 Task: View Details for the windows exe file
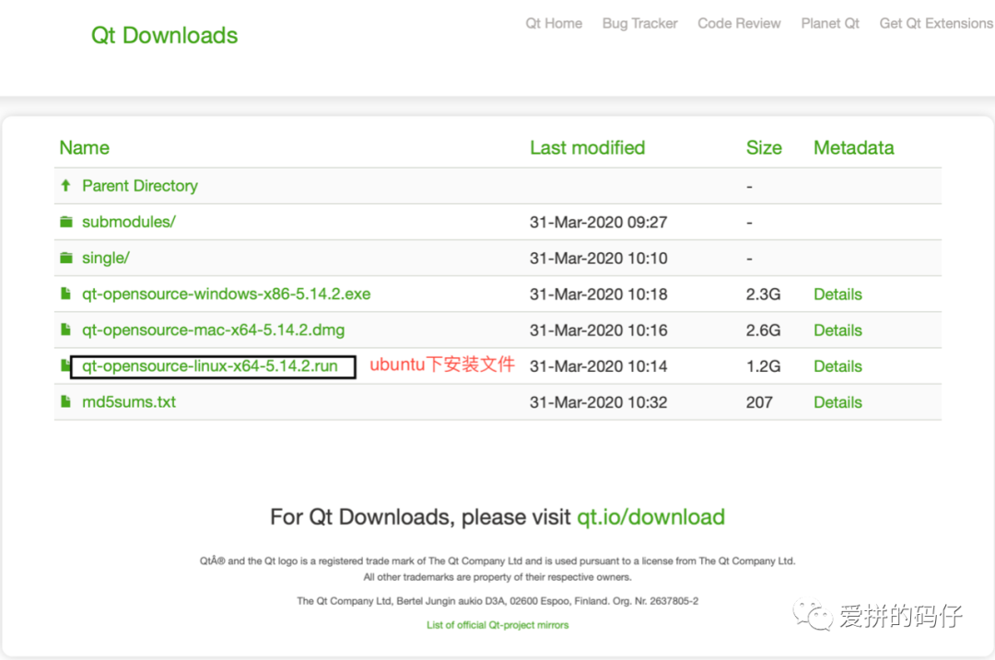tap(837, 295)
